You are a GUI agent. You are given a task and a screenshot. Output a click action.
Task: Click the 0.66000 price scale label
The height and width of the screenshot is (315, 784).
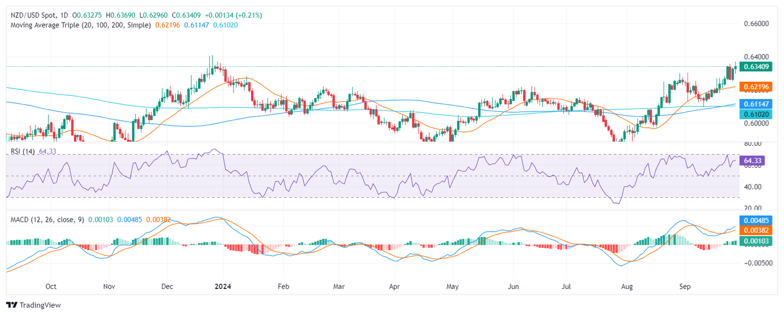(755, 24)
